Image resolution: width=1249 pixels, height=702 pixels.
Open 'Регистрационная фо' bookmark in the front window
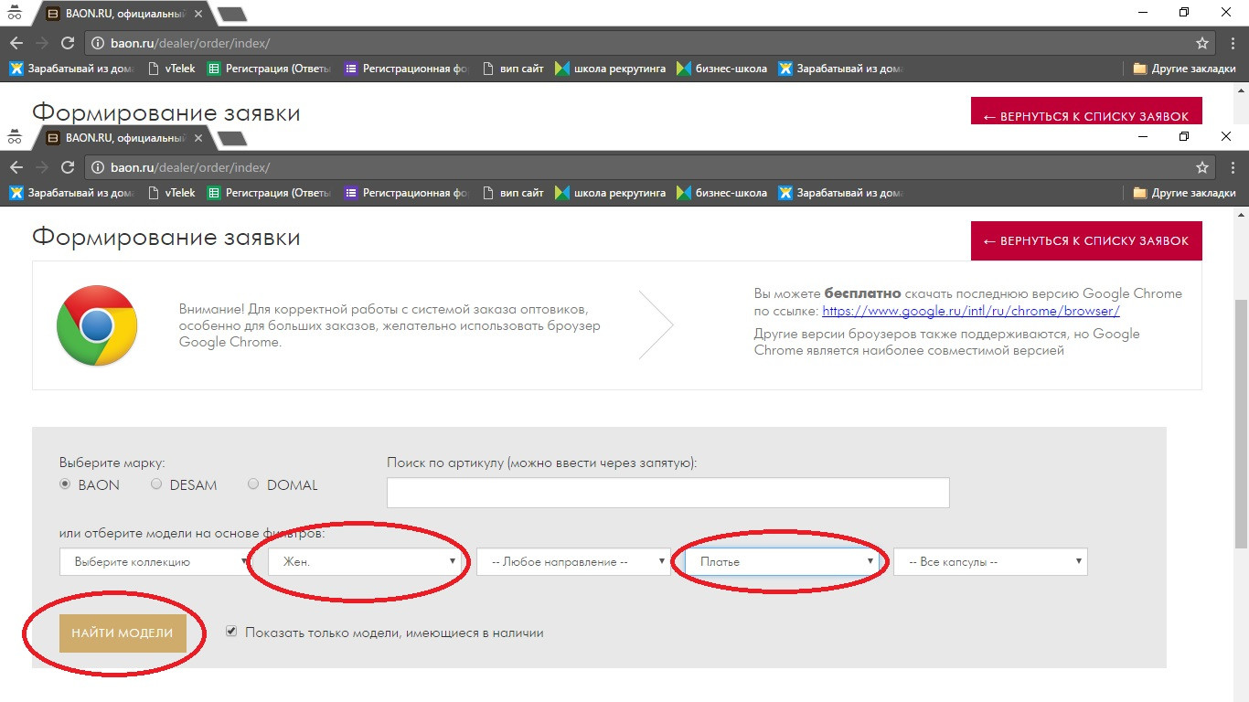(406, 193)
